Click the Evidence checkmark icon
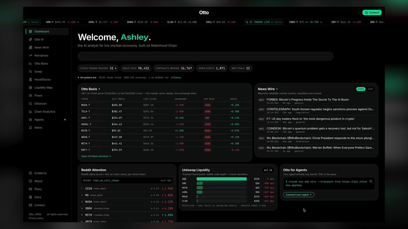The height and width of the screenshot is (229, 408). pyautogui.click(x=31, y=173)
